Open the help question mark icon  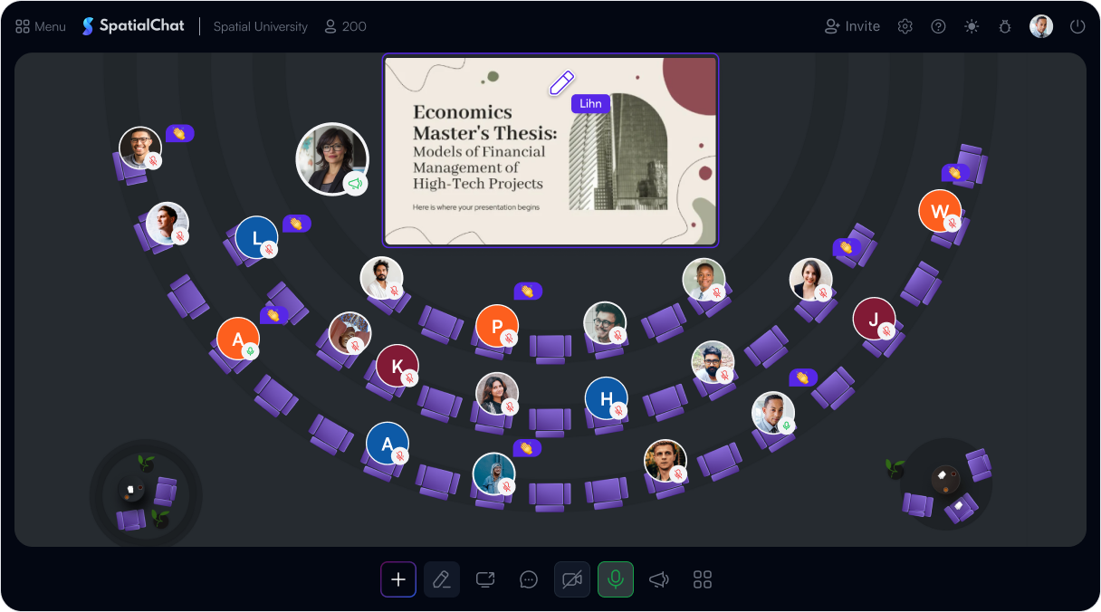[939, 26]
